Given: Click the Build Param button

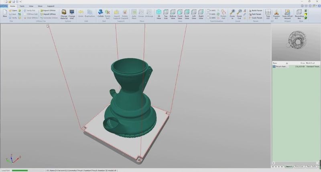Looking at the screenshot, I should [257, 10].
